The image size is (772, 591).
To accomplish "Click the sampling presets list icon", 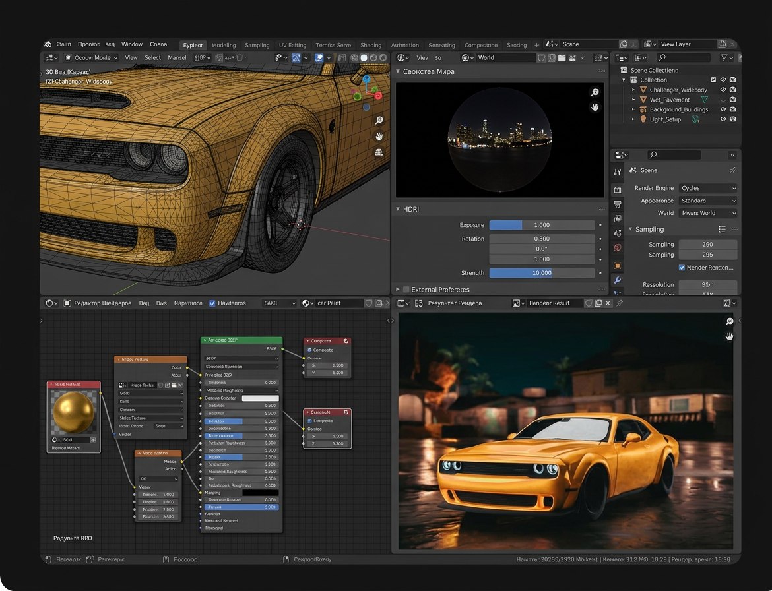I will (x=722, y=230).
